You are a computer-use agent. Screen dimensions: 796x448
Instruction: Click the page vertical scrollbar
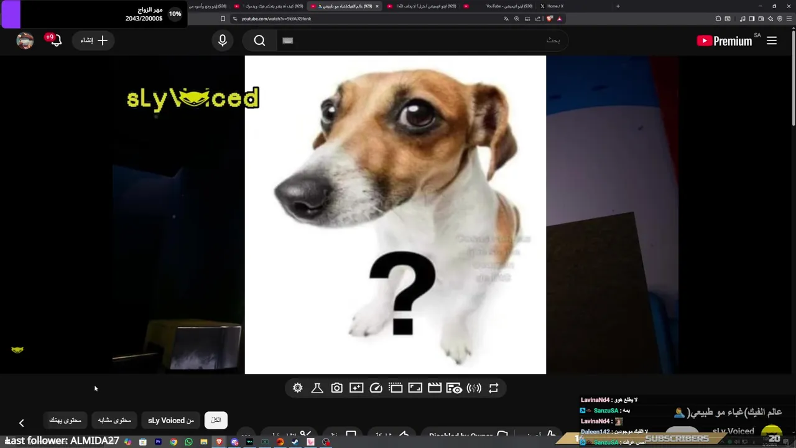pyautogui.click(x=792, y=78)
